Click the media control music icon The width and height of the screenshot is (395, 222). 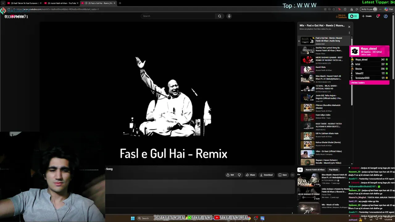[351, 9]
